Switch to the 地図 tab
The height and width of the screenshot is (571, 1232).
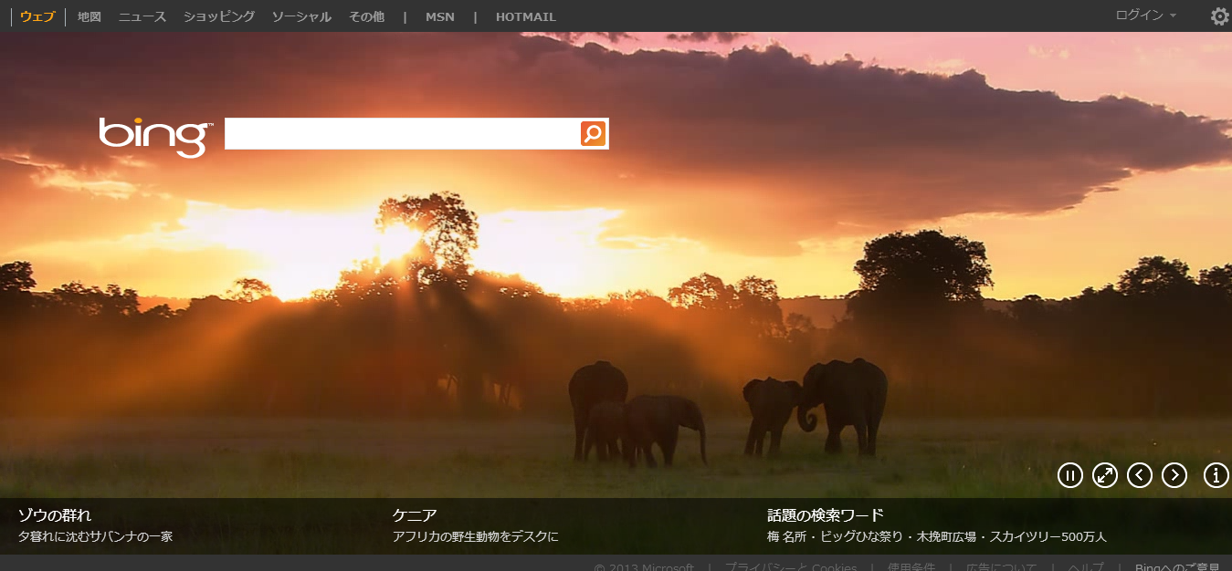[x=90, y=16]
